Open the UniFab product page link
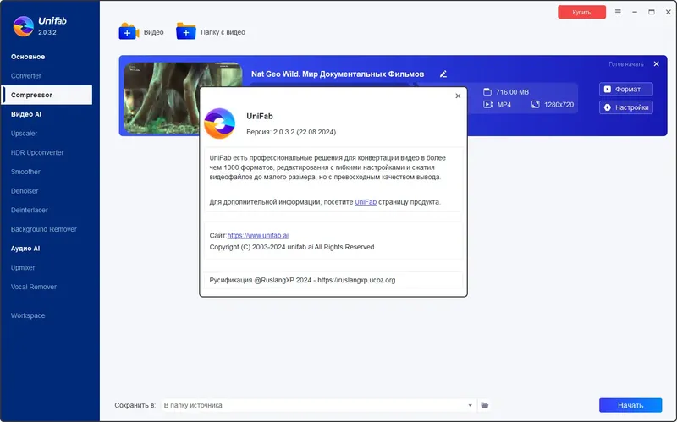Image resolution: width=677 pixels, height=422 pixels. point(366,202)
